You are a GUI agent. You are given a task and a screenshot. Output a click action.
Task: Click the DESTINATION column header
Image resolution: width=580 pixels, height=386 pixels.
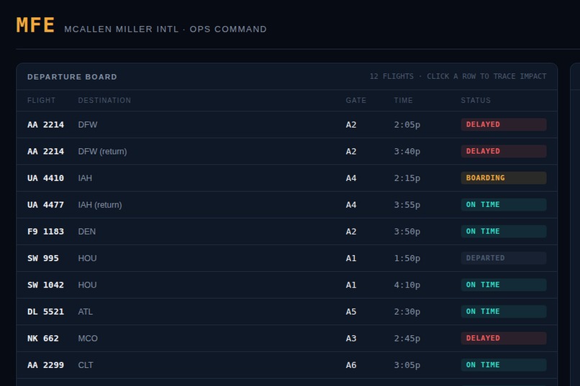[104, 101]
